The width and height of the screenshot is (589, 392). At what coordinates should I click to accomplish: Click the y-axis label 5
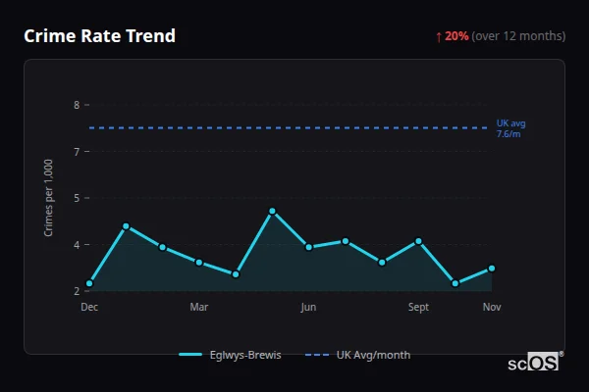[x=77, y=198]
